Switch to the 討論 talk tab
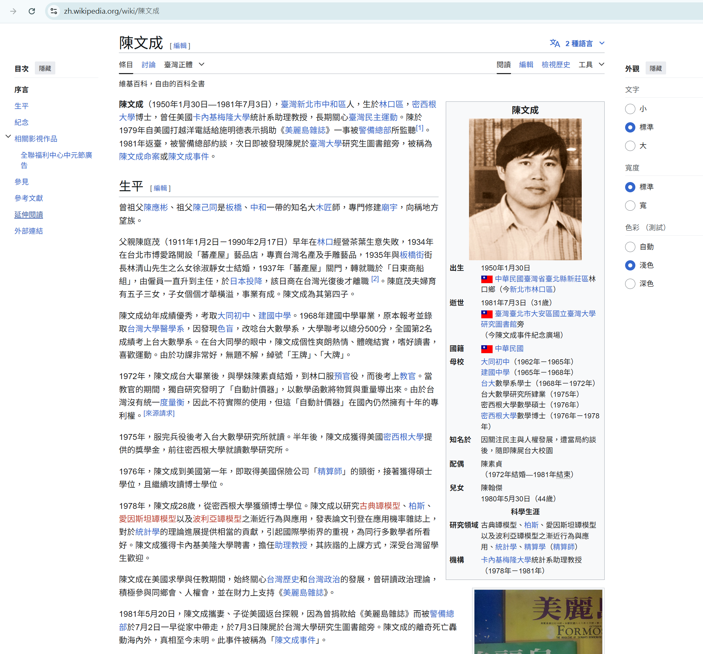The height and width of the screenshot is (654, 703). (149, 65)
